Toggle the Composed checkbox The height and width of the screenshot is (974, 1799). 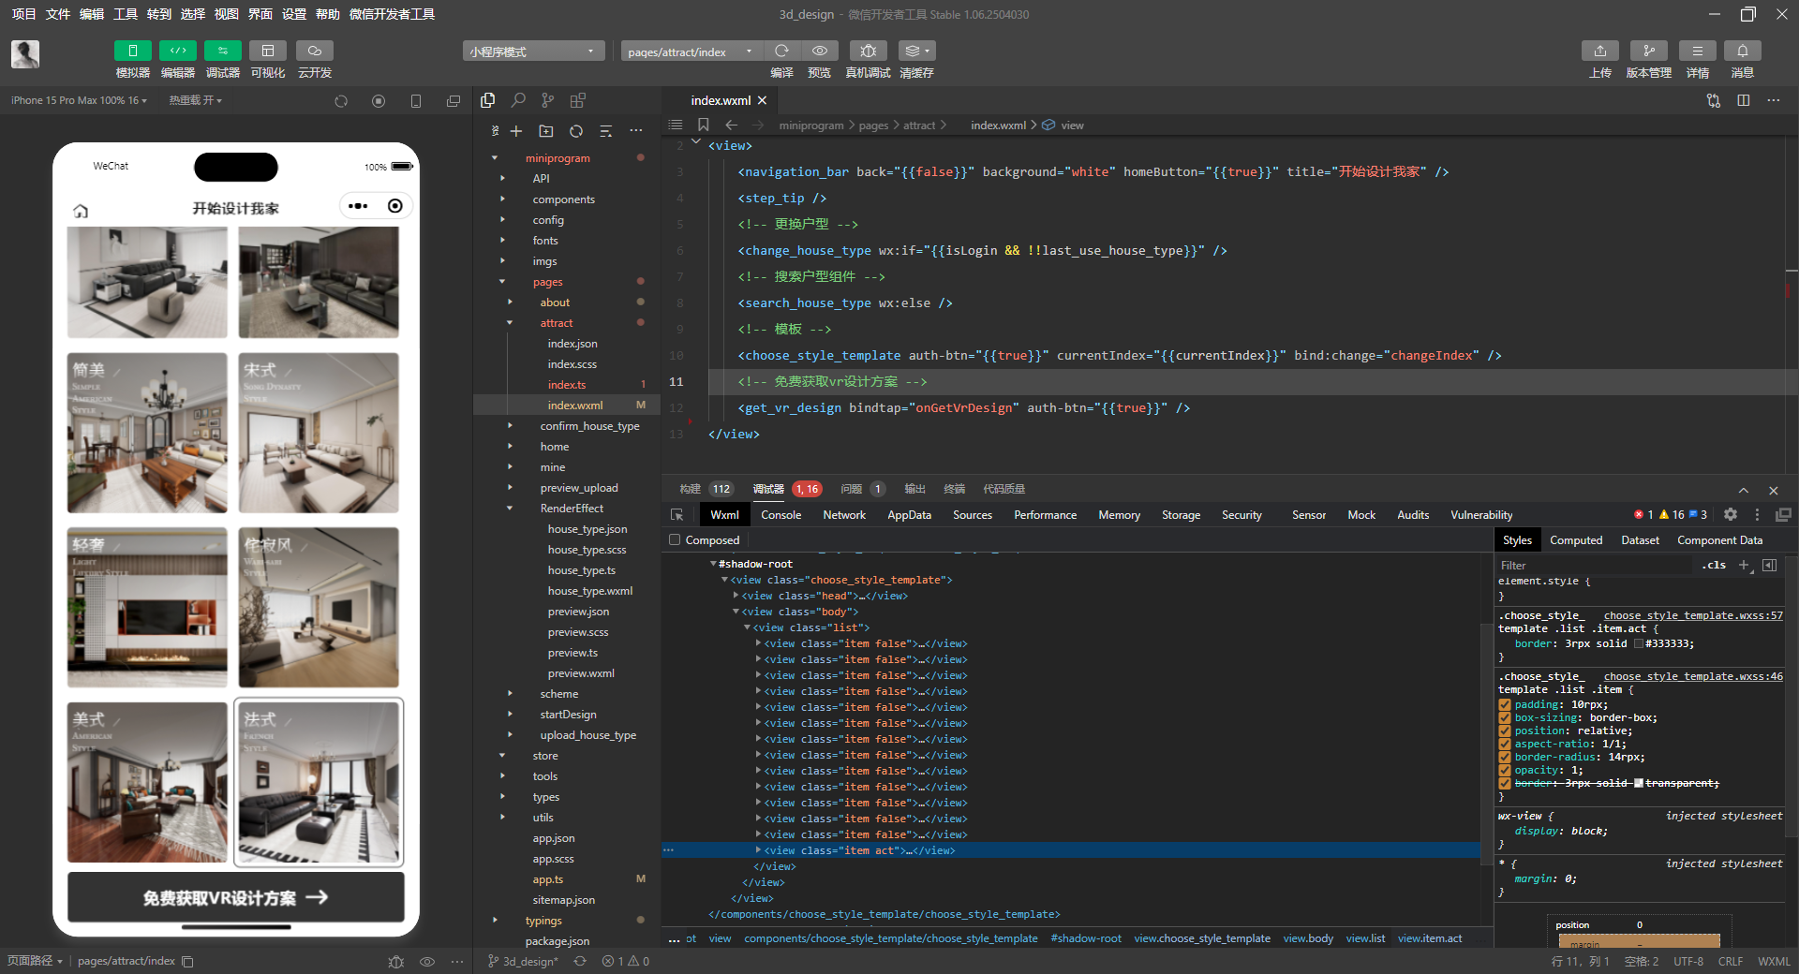675,540
